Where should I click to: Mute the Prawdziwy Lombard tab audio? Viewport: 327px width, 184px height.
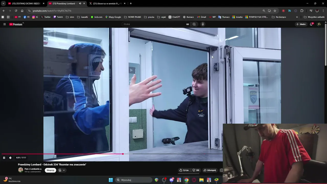click(x=80, y=4)
